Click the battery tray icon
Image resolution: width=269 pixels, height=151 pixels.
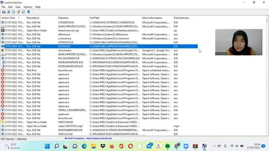pyautogui.click(x=242, y=146)
